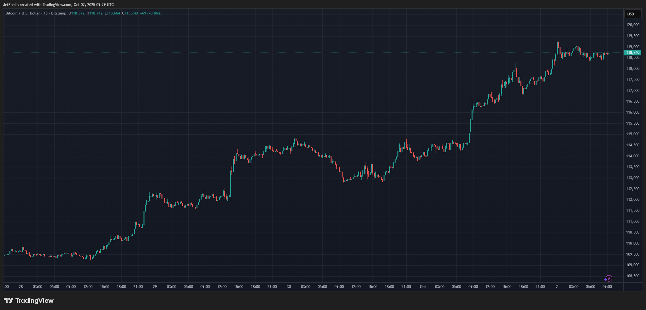Click the 28 date marker on time axis

[21, 287]
